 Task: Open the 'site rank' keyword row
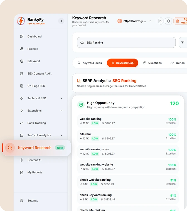pos(128,136)
